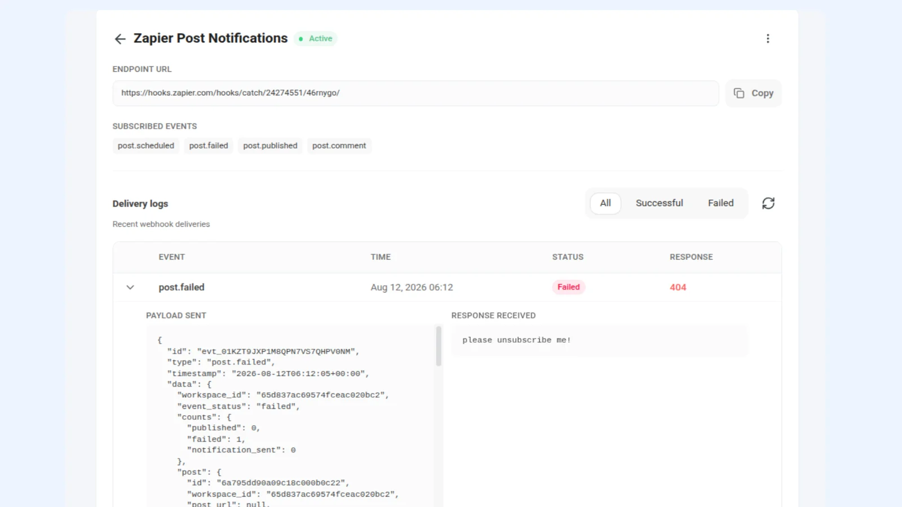Click the "event_status": "failed" payload line
Image resolution: width=902 pixels, height=507 pixels.
pyautogui.click(x=238, y=406)
